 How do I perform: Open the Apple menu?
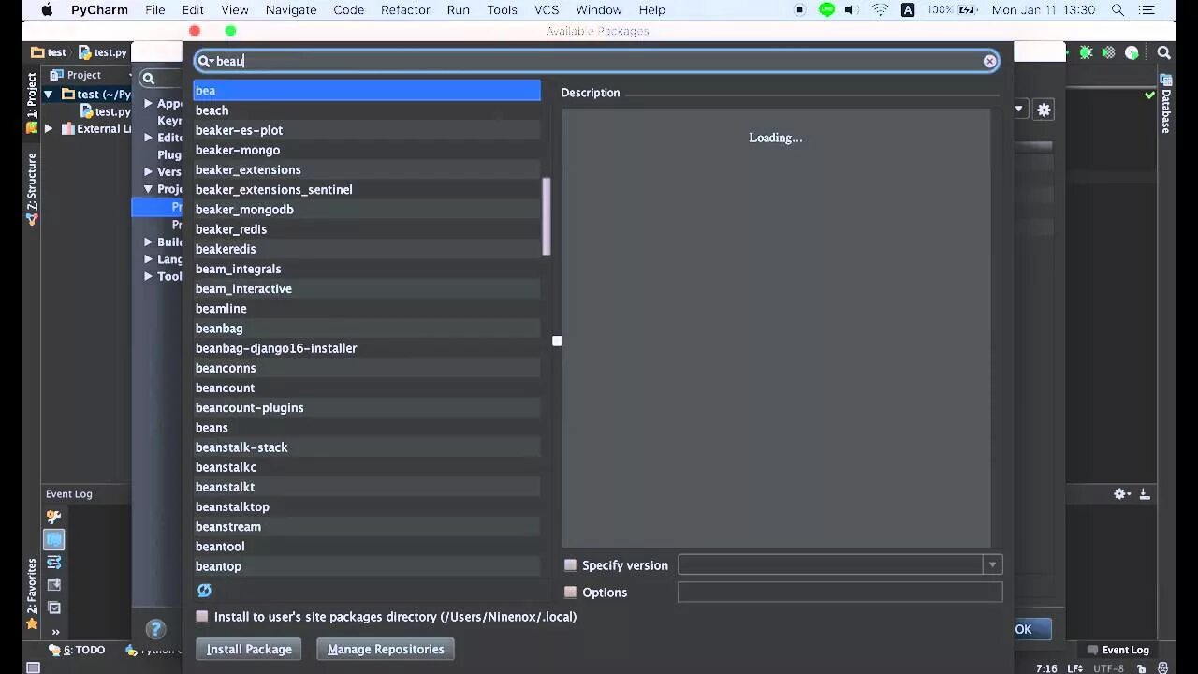[x=47, y=10]
